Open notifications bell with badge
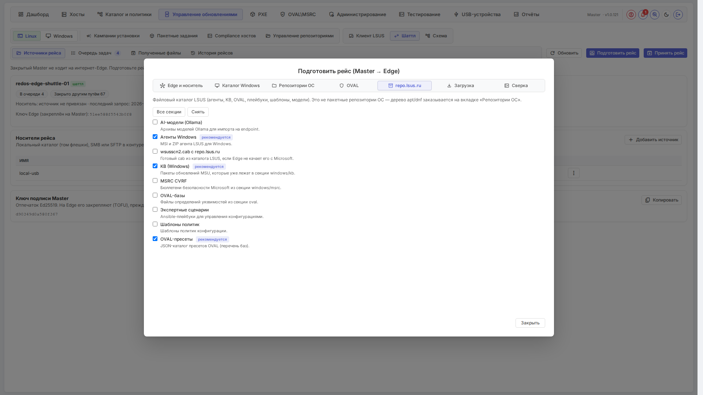 [x=643, y=15]
